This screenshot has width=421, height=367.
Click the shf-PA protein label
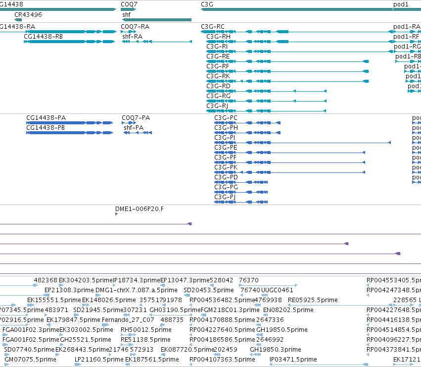[x=134, y=127]
